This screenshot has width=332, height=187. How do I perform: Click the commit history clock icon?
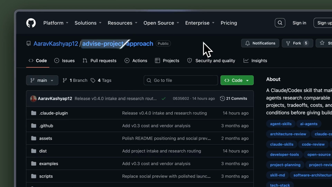coord(222,98)
